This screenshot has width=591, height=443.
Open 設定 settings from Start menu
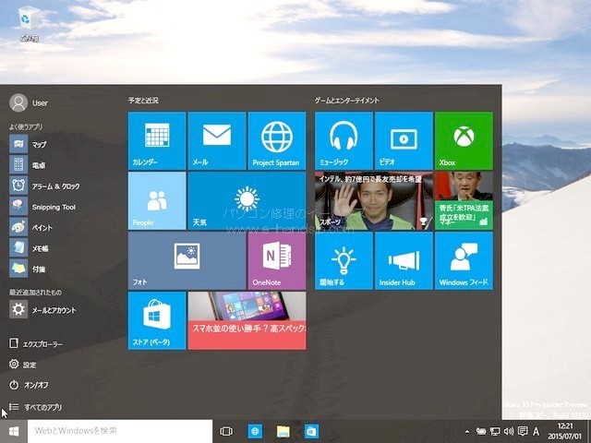22,365
